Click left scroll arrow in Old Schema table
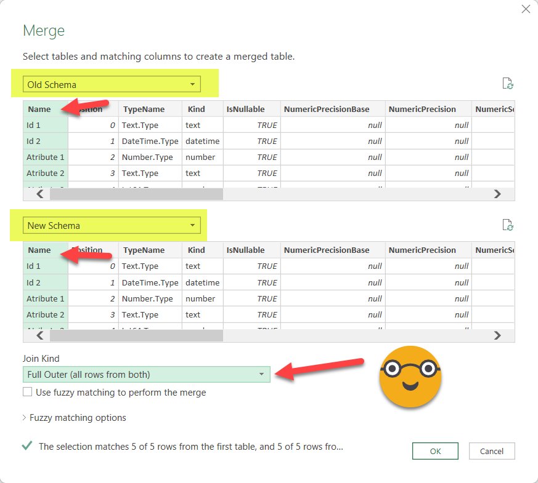538x483 pixels. (39, 194)
